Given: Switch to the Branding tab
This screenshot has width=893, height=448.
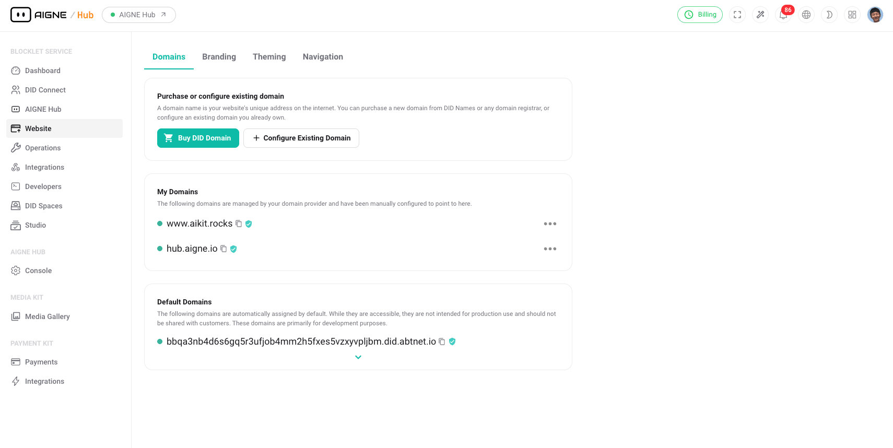Looking at the screenshot, I should point(219,56).
